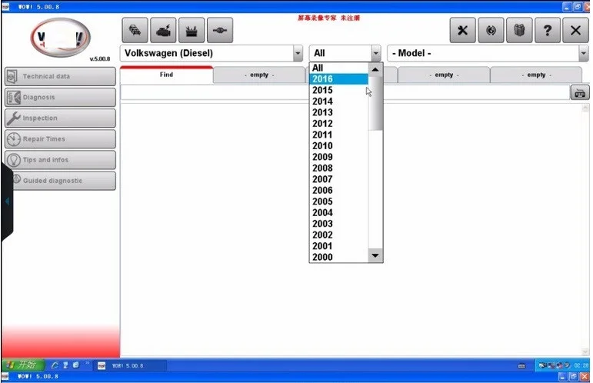This screenshot has height=383, width=593.
Task: Click the large X exit button
Action: pos(575,30)
